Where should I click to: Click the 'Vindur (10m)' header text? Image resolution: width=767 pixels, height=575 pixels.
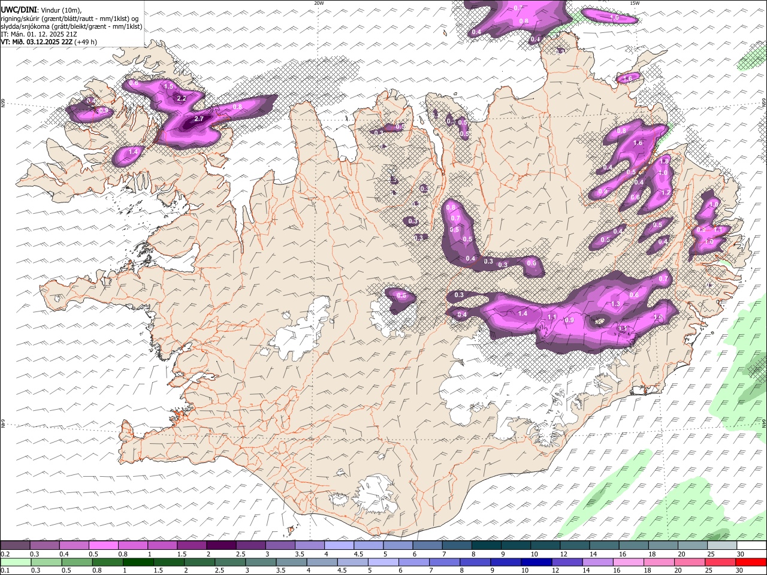[x=62, y=10]
